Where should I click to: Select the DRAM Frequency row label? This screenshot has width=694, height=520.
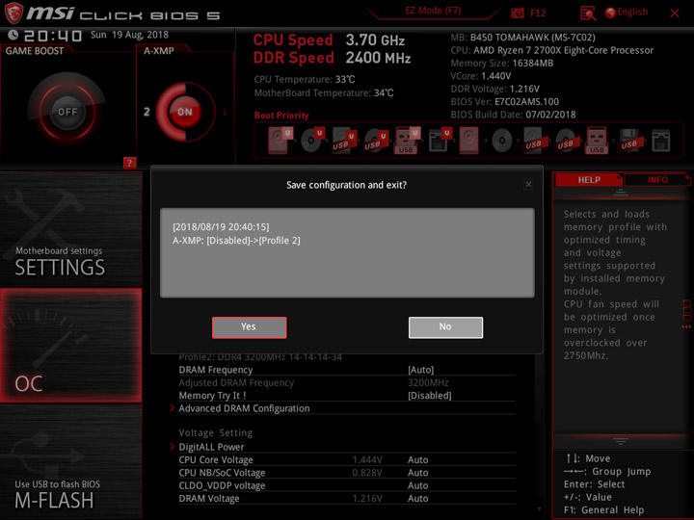click(x=216, y=370)
